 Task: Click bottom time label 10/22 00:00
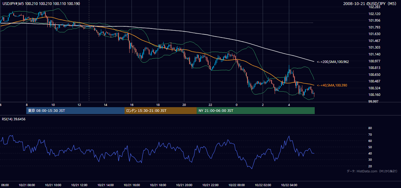pyautogui.click(x=237, y=185)
